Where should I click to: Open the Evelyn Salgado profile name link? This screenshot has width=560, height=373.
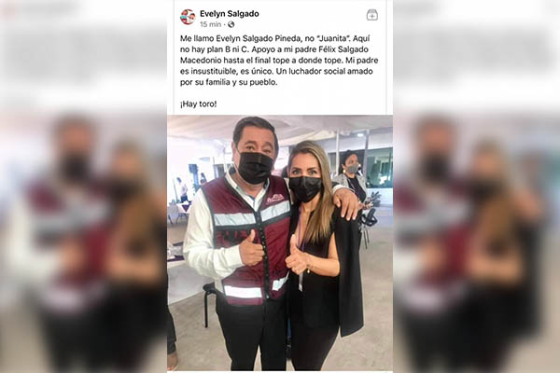coord(230,14)
